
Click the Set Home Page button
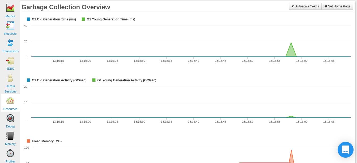pyautogui.click(x=337, y=6)
